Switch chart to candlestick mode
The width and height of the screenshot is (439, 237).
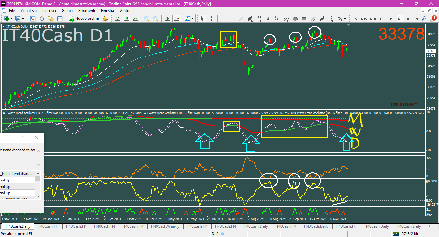pyautogui.click(x=126, y=19)
